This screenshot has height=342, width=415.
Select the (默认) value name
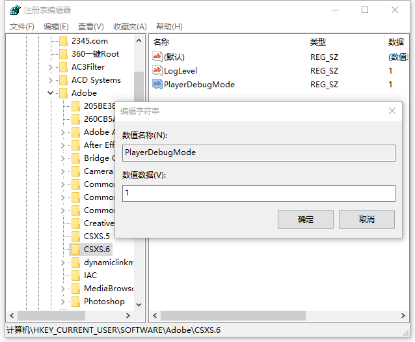[174, 57]
